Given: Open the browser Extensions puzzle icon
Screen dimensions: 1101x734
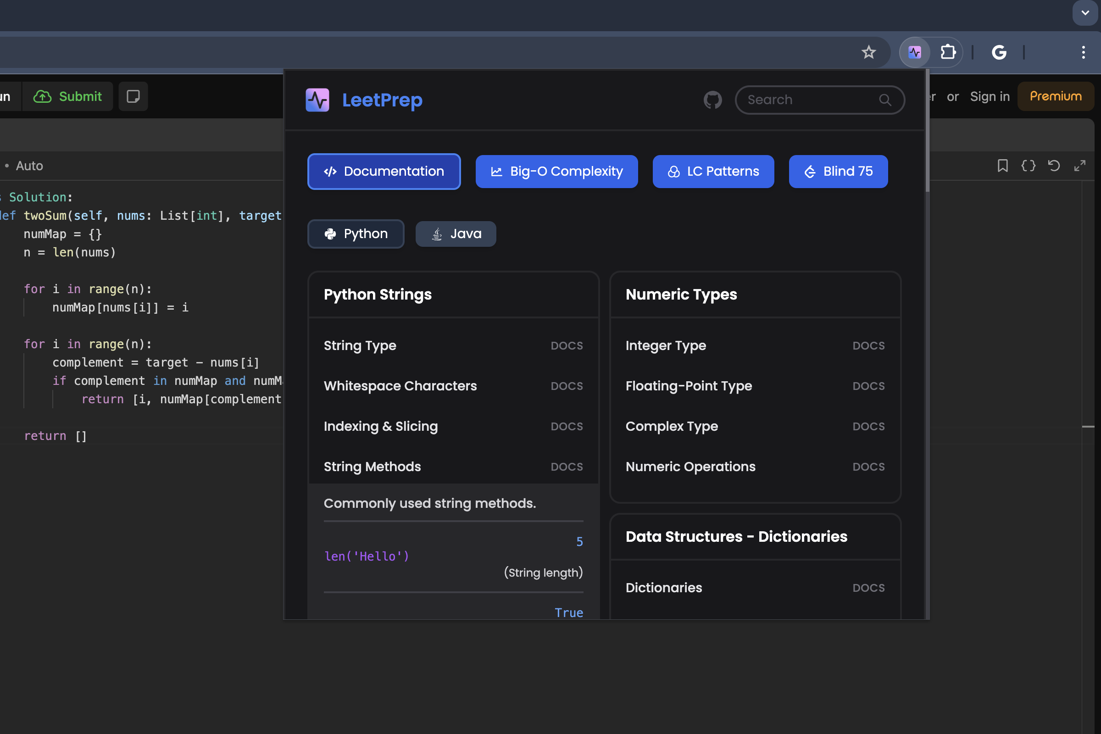Looking at the screenshot, I should pos(948,52).
